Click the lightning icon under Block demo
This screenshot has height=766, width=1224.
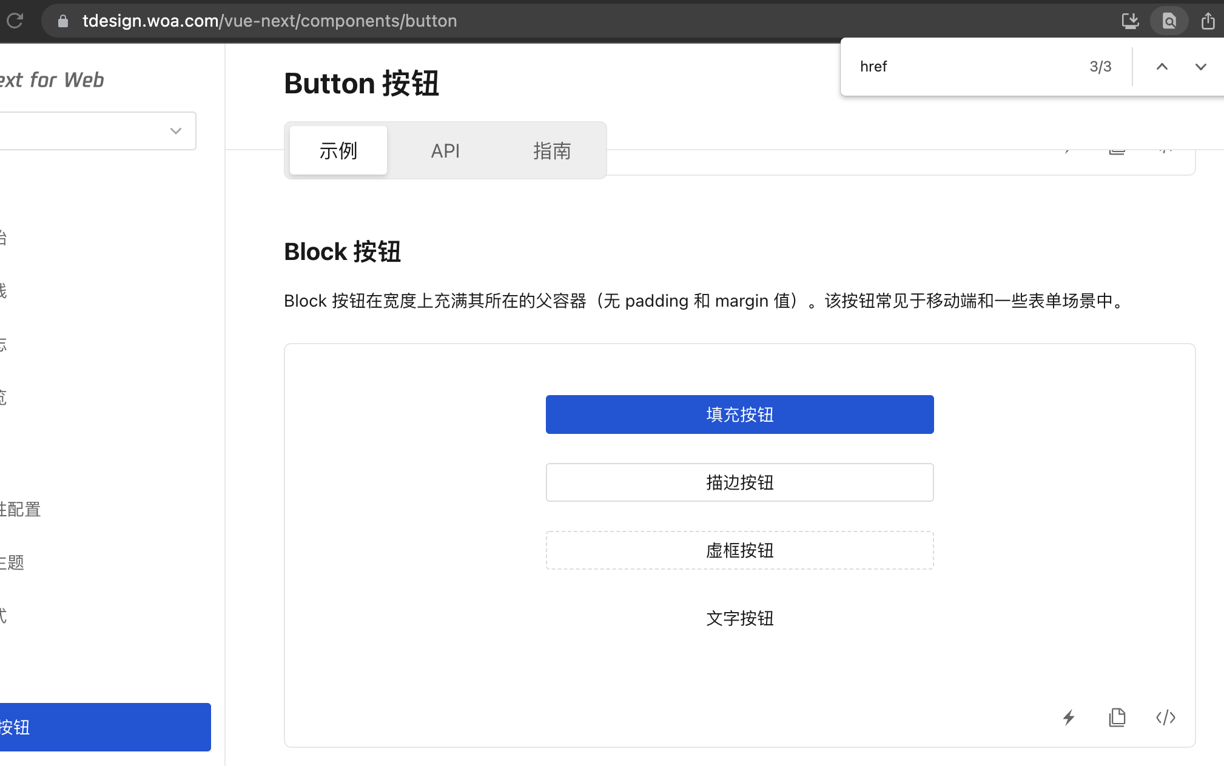pyautogui.click(x=1069, y=718)
